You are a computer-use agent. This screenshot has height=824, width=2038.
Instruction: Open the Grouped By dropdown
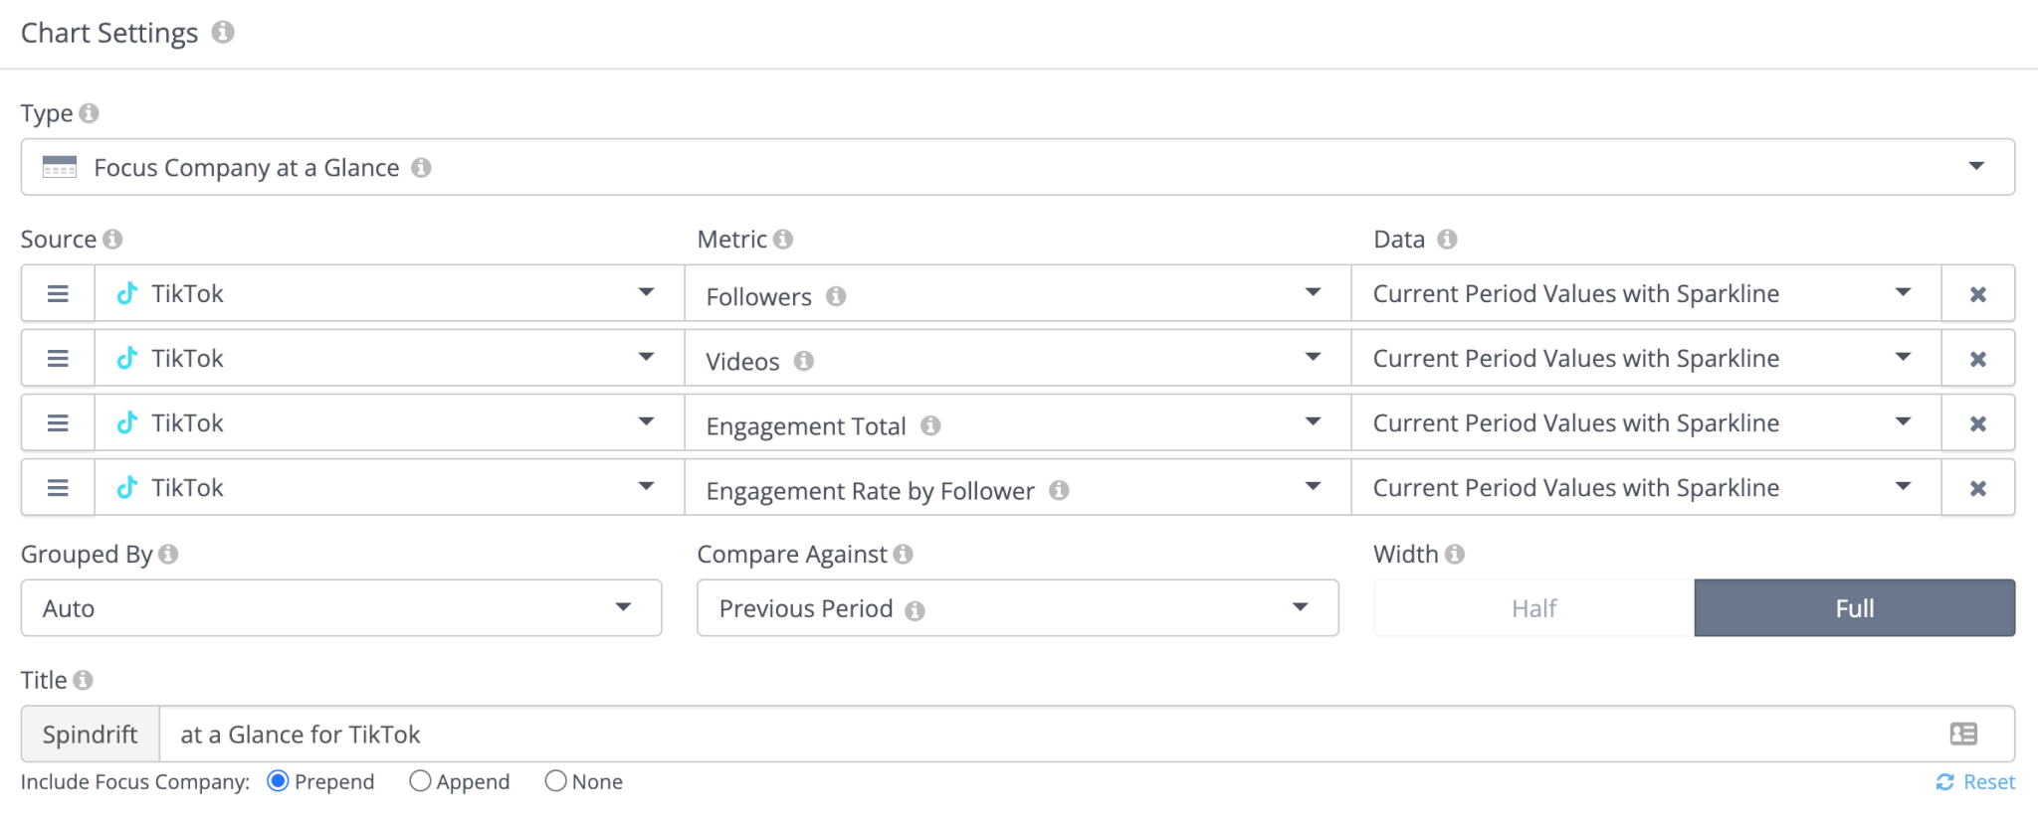(x=624, y=607)
